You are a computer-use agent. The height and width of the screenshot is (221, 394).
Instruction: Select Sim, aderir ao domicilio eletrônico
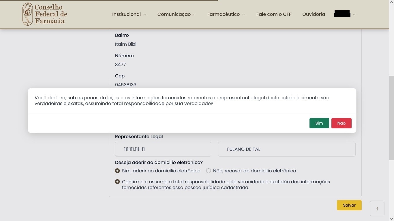click(x=117, y=171)
